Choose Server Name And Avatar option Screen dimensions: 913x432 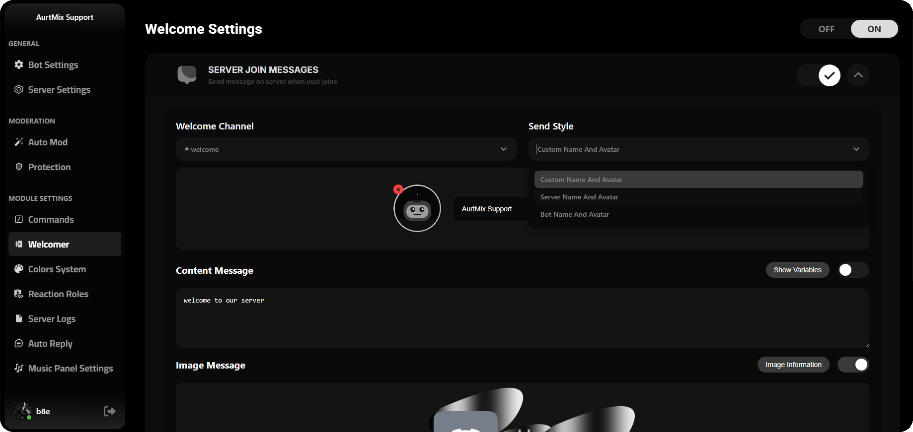coord(579,197)
